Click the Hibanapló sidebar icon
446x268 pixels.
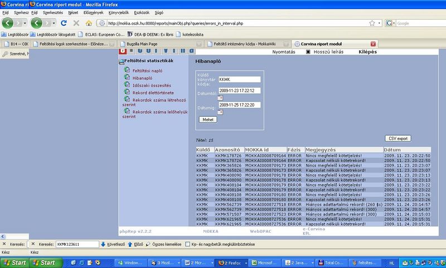coord(127,78)
